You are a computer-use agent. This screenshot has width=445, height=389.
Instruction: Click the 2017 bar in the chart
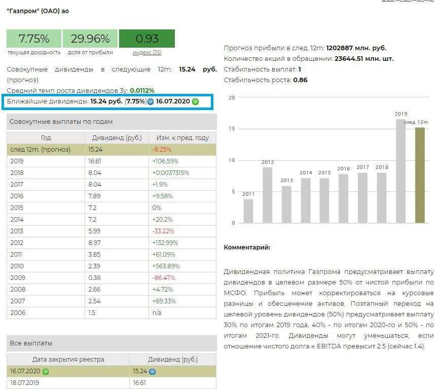(363, 198)
